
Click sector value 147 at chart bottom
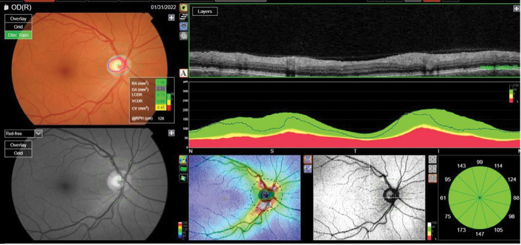coord(479,235)
